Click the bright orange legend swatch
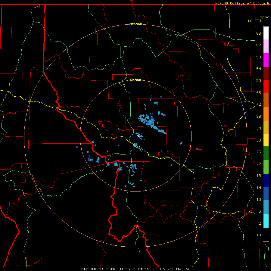 point(266,114)
